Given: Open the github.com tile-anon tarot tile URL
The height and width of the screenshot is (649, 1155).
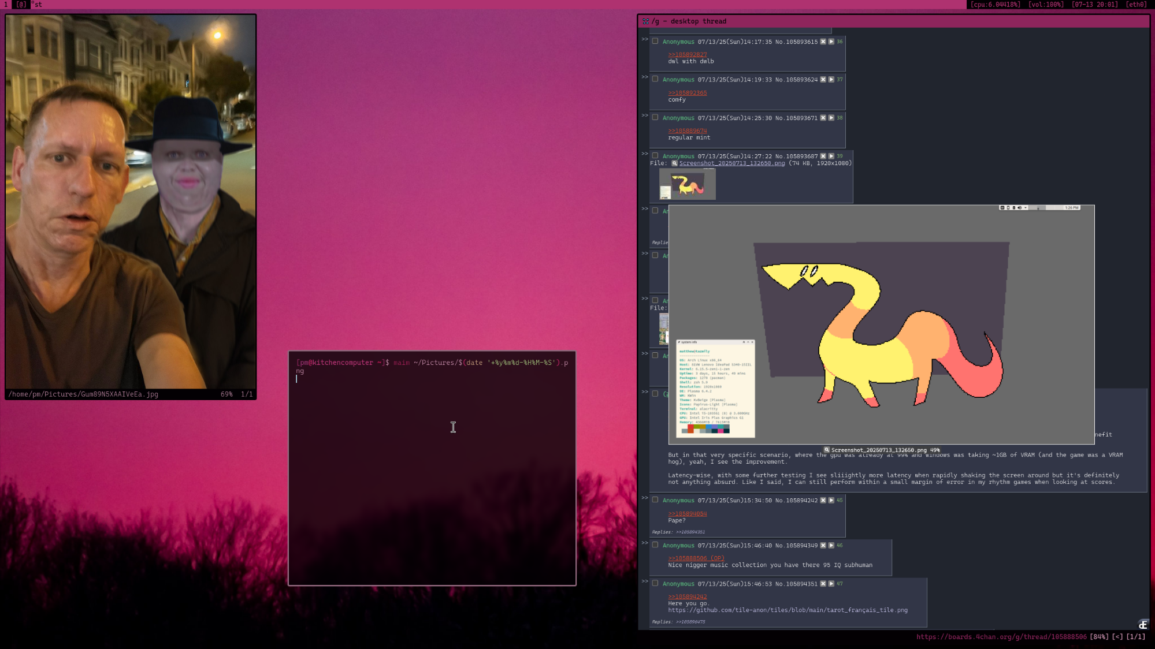Looking at the screenshot, I should pyautogui.click(x=788, y=610).
